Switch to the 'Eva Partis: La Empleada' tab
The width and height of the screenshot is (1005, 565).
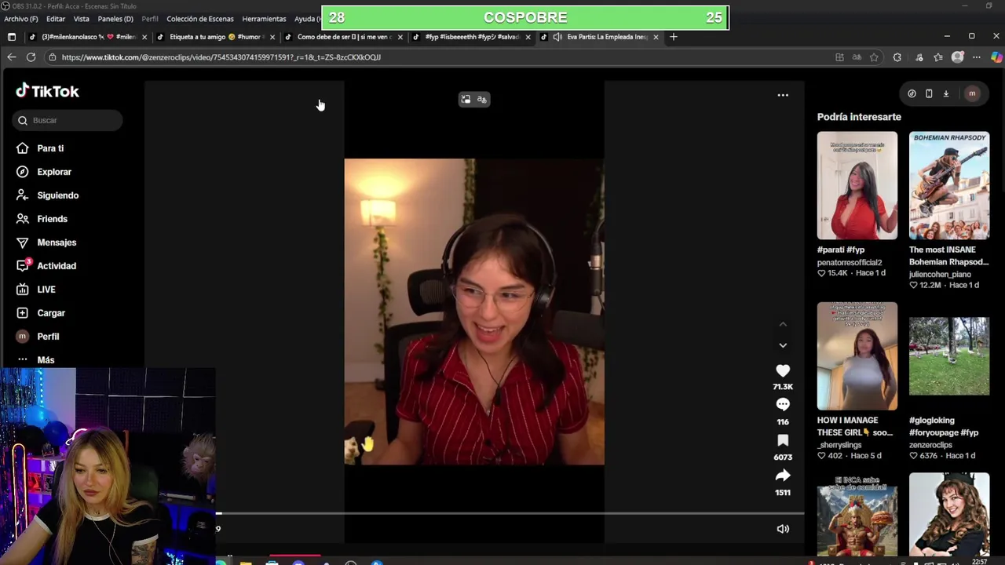pyautogui.click(x=601, y=37)
